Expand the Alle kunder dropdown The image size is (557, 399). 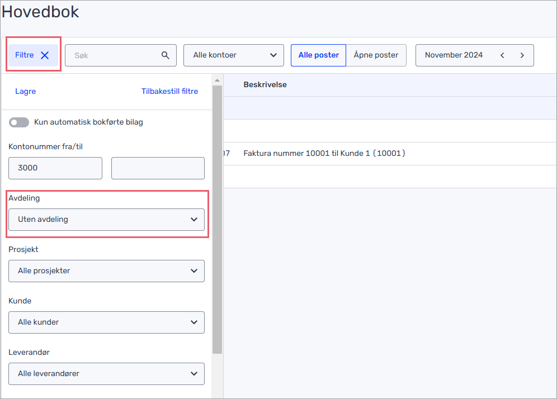pyautogui.click(x=107, y=322)
